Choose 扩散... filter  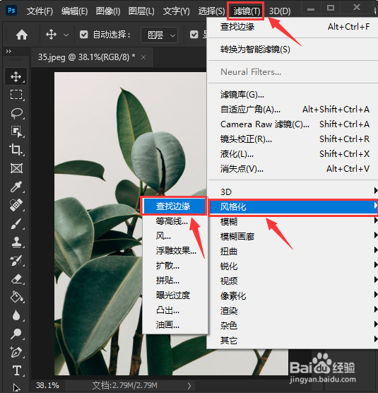[175, 266]
